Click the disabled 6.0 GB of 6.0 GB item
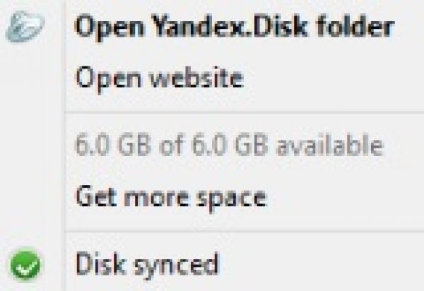Viewport: 424px width, 291px height. pyautogui.click(x=229, y=146)
